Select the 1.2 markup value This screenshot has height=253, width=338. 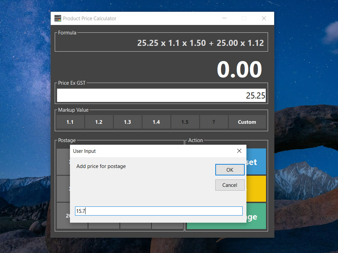pos(99,122)
